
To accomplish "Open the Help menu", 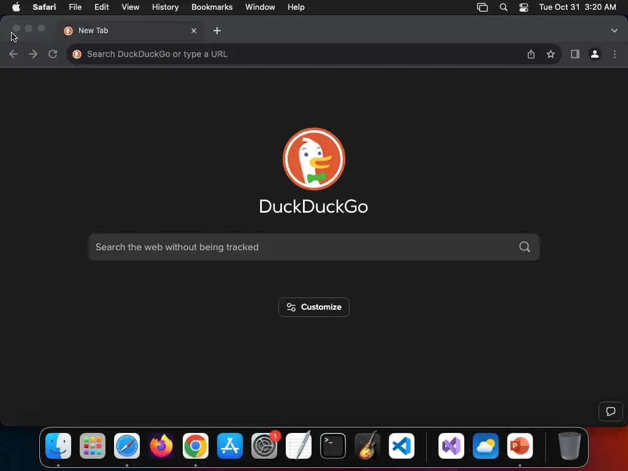I will coord(296,7).
